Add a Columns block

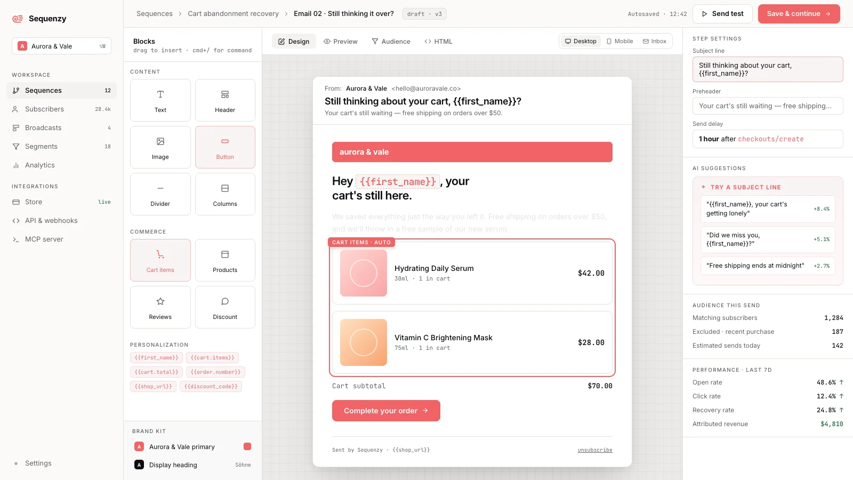(x=225, y=194)
